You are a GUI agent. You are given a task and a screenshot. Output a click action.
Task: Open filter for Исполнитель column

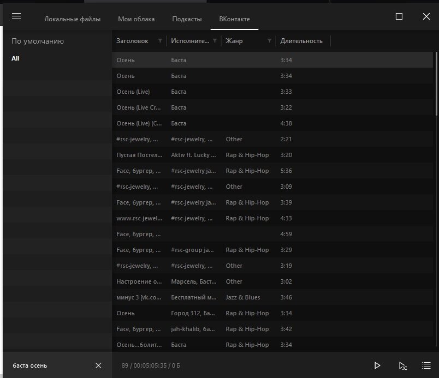(215, 41)
